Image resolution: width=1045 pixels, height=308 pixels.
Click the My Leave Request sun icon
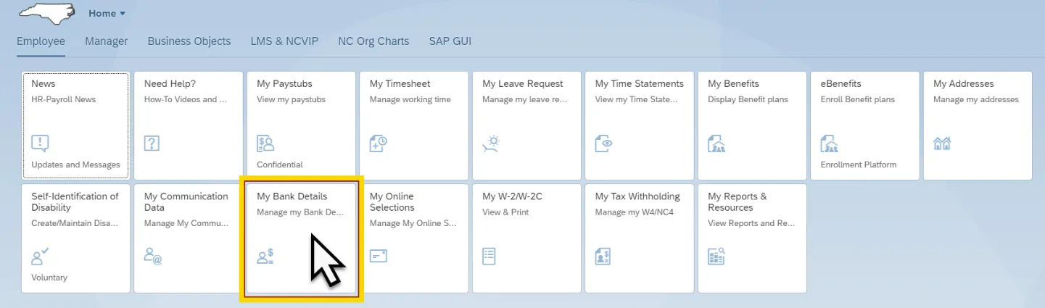[491, 143]
